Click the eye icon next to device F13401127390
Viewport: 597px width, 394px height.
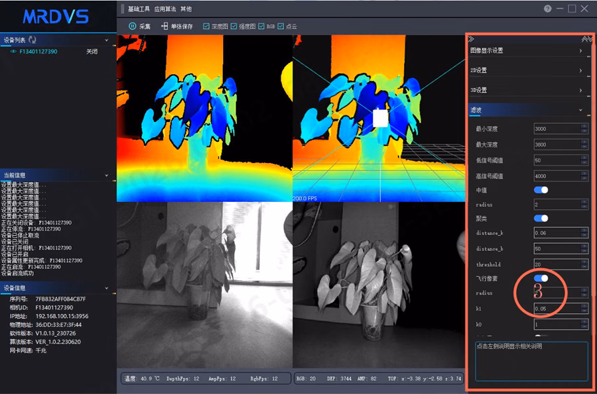click(x=13, y=51)
